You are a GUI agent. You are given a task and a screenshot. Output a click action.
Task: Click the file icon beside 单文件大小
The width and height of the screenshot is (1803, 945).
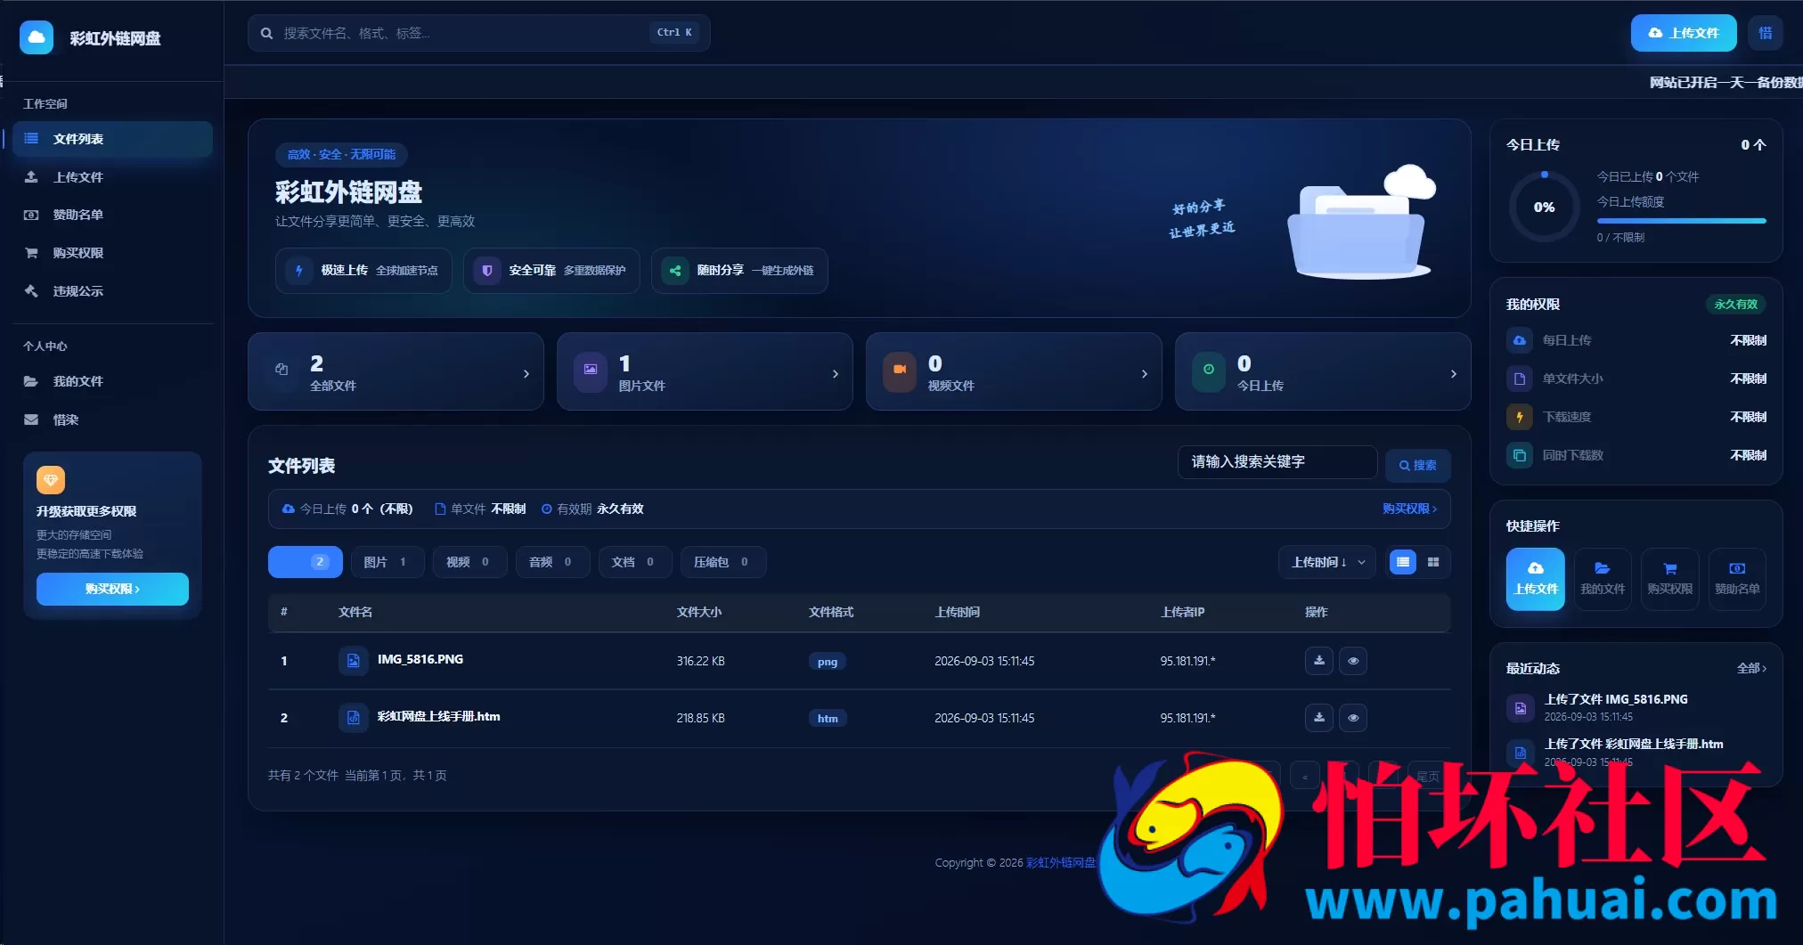click(1520, 379)
